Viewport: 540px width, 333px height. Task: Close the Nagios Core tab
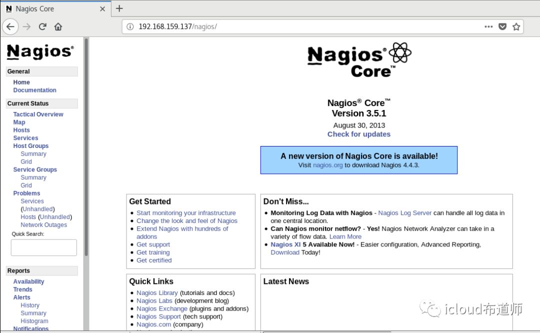102,9
